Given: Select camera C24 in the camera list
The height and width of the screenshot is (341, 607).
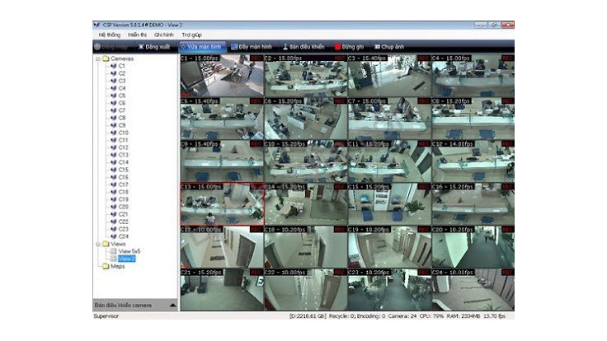Looking at the screenshot, I should click(x=123, y=236).
